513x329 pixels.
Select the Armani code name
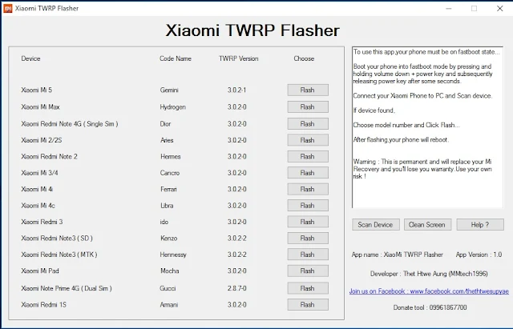coord(169,305)
